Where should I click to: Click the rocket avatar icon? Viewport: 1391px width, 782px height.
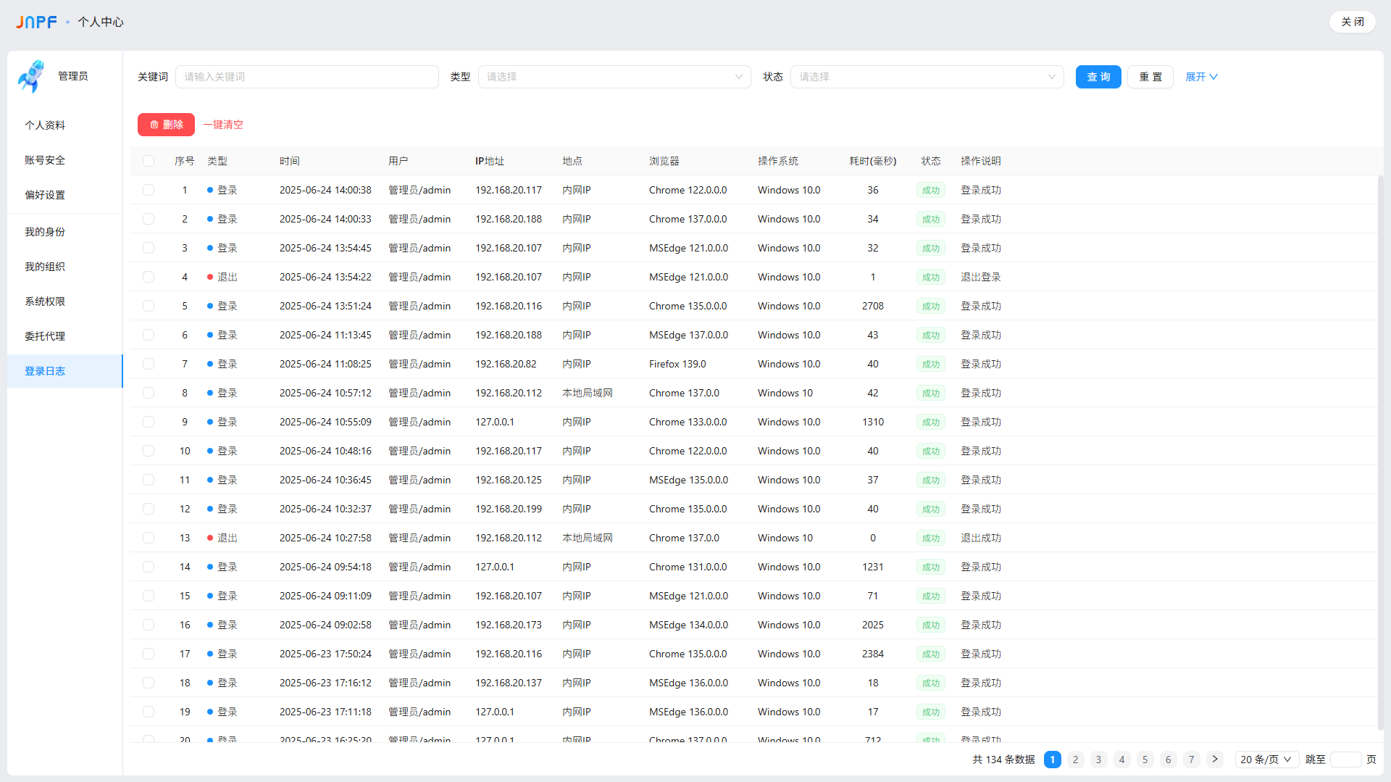(31, 76)
